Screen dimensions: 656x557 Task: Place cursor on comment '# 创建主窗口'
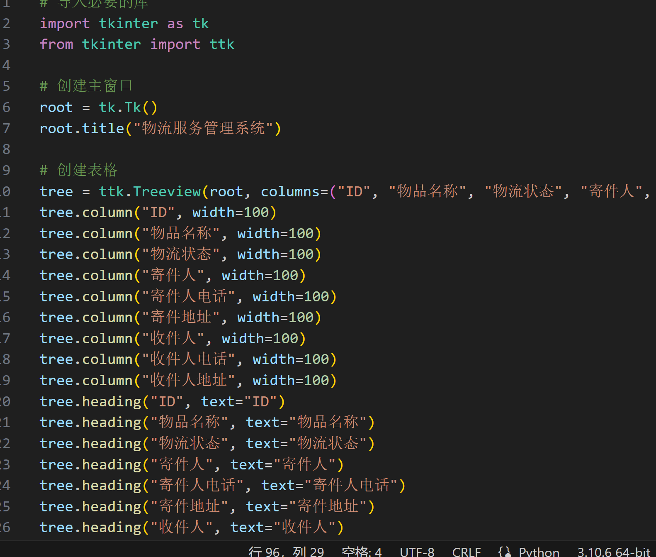click(86, 86)
